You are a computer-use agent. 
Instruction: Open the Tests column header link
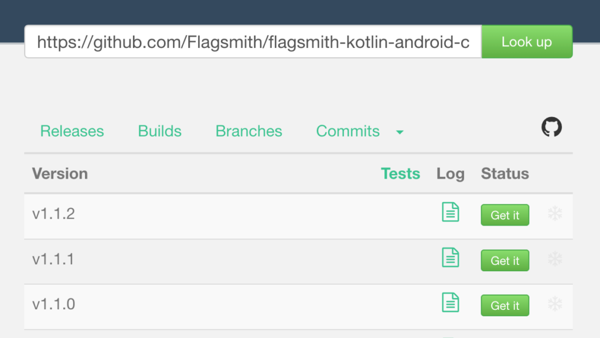tap(400, 173)
